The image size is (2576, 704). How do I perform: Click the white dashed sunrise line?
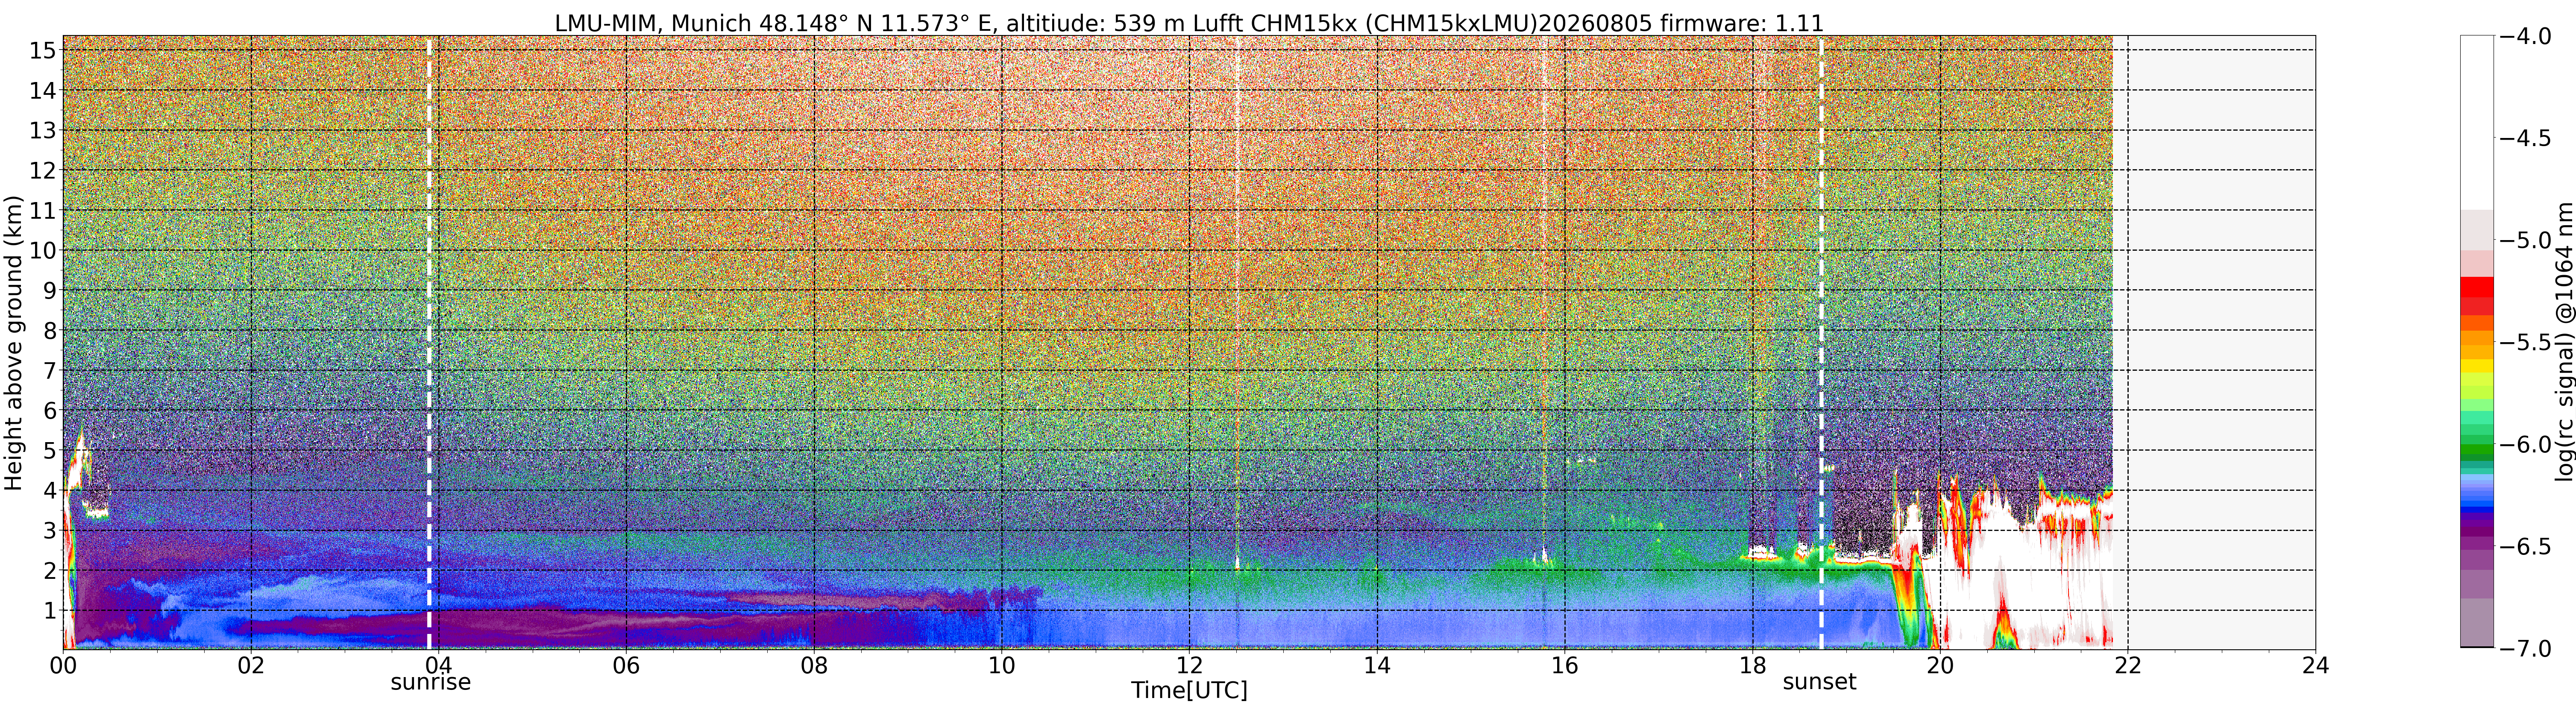click(429, 343)
